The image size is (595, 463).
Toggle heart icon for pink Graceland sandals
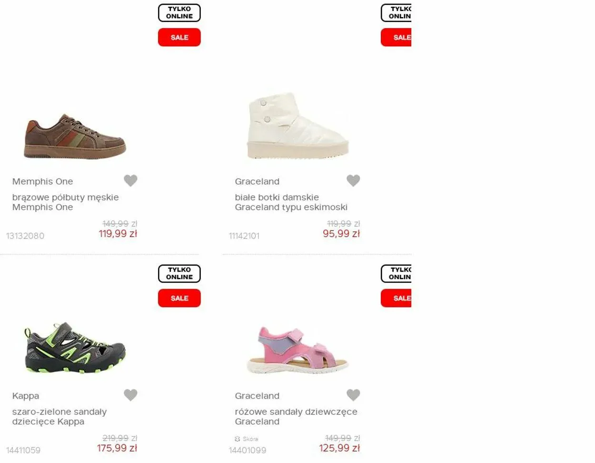(353, 395)
